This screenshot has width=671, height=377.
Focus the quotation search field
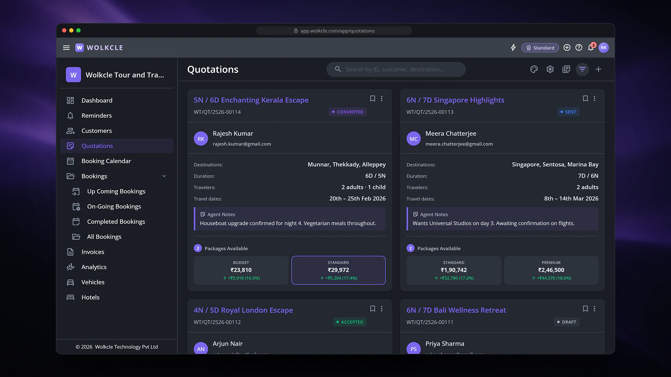click(396, 69)
